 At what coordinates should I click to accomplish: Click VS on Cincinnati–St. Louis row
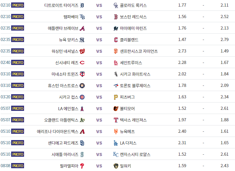coord(99,63)
